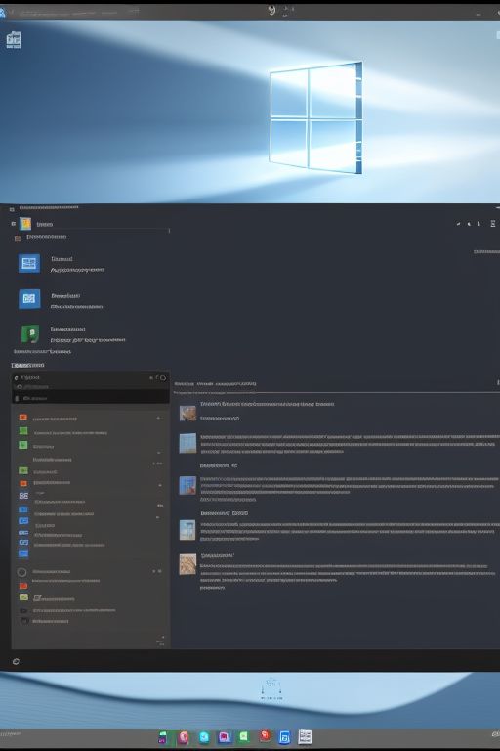This screenshot has width=500, height=751.
Task: Select the red icon below gray circle
Action: click(x=23, y=586)
